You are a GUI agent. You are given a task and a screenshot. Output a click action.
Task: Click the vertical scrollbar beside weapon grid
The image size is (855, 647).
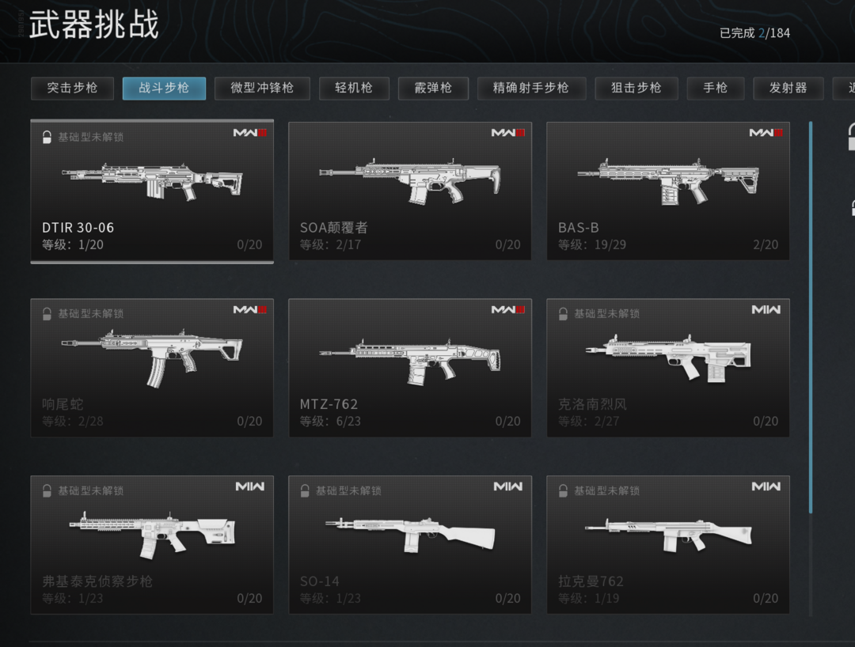coord(811,317)
